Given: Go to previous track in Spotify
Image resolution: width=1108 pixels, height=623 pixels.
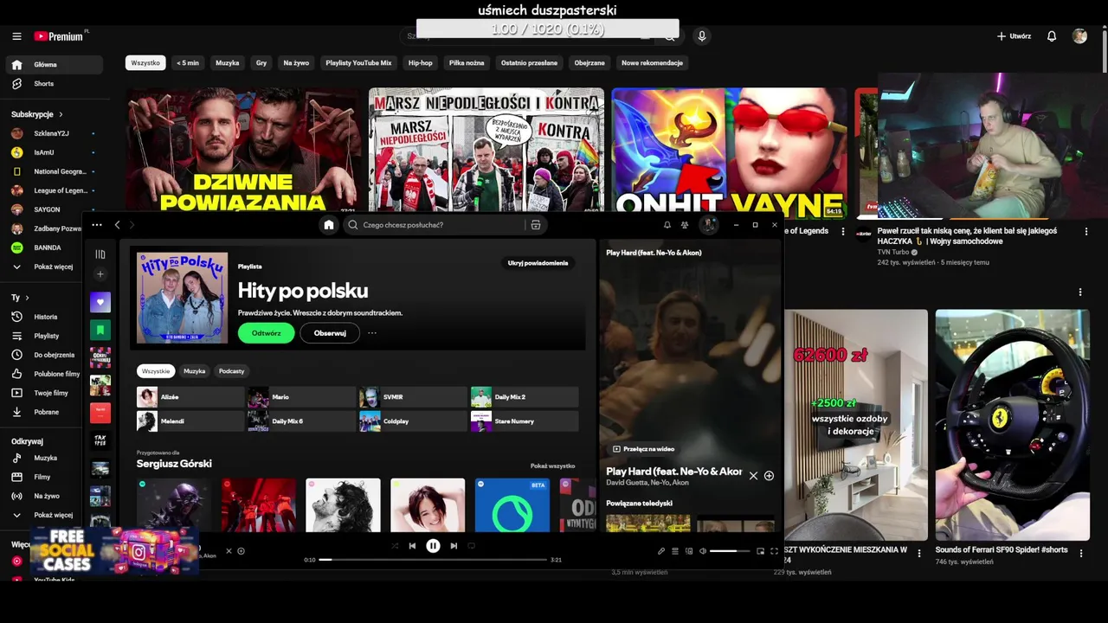Looking at the screenshot, I should (x=412, y=546).
